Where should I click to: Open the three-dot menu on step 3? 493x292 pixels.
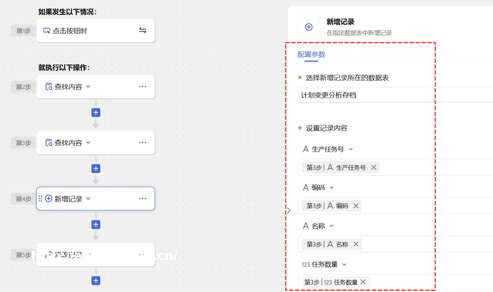142,143
